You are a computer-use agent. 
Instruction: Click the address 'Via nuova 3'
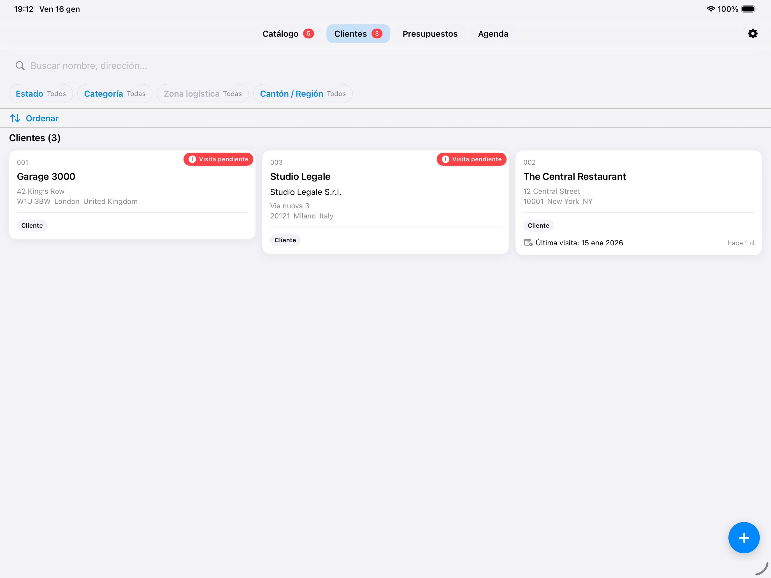coord(290,206)
